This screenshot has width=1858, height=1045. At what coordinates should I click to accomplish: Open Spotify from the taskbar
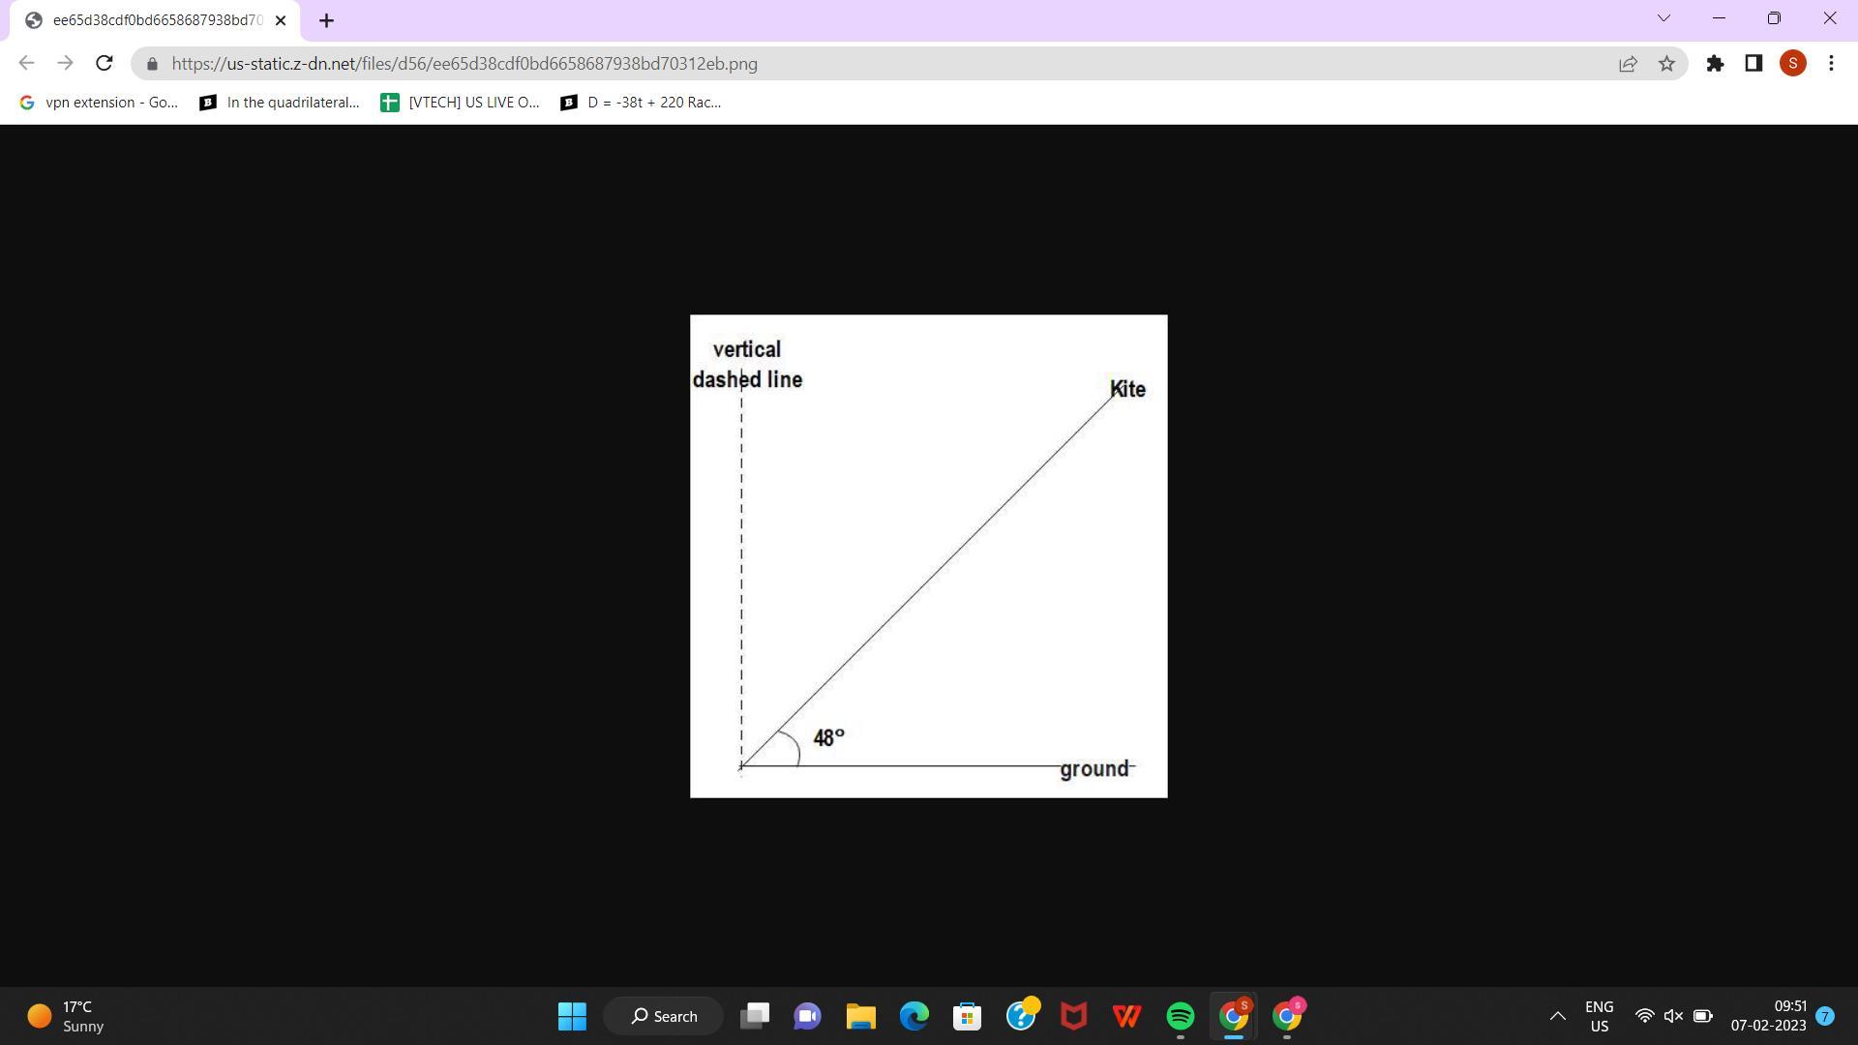click(x=1180, y=1016)
